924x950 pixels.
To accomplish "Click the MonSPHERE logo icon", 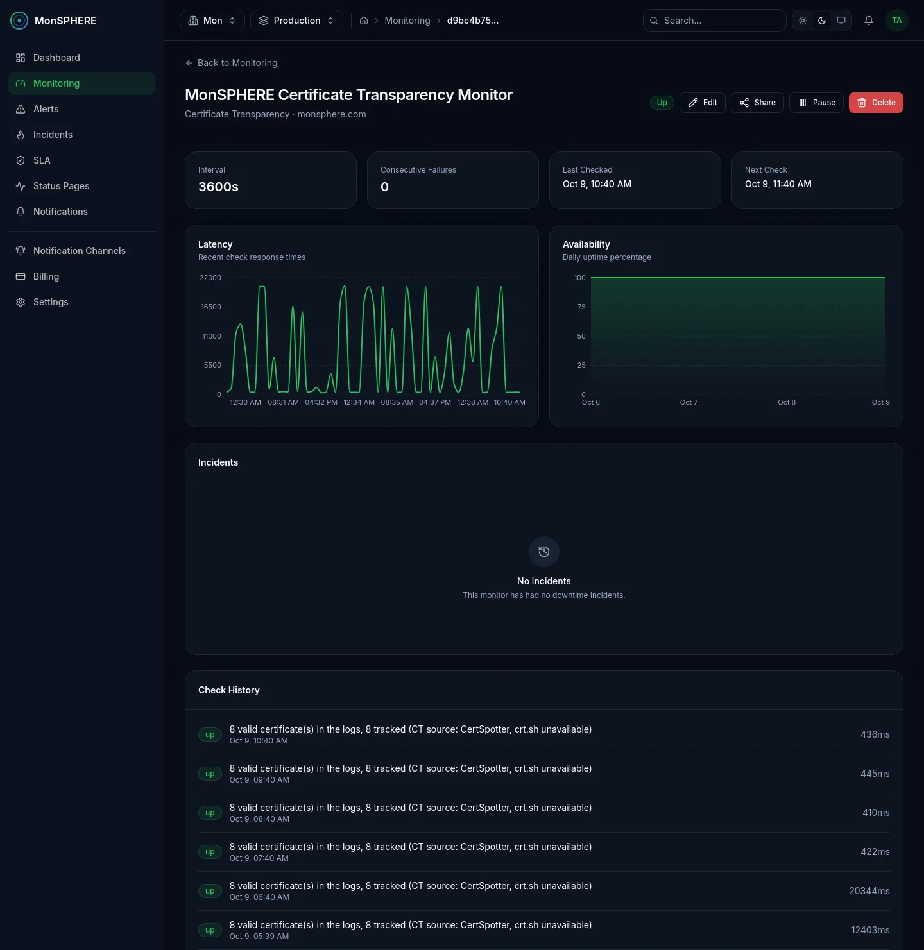I will point(19,21).
